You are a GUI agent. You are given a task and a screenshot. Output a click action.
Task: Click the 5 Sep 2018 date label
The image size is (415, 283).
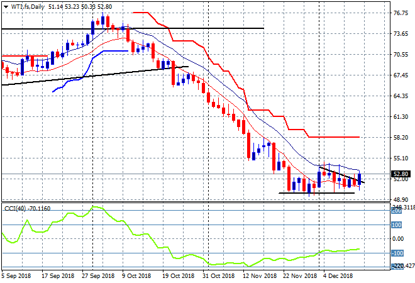point(16,276)
